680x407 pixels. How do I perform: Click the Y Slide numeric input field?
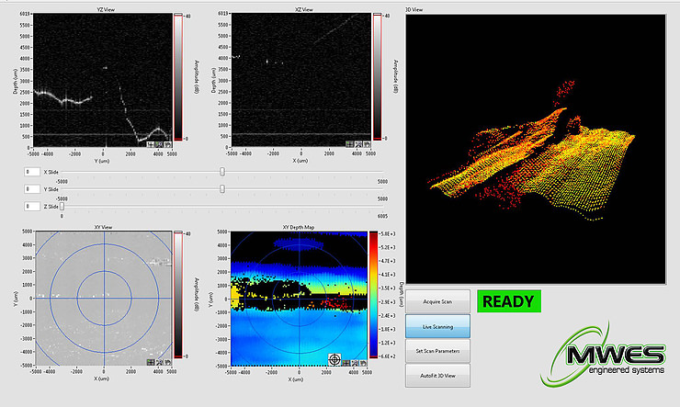click(x=32, y=189)
